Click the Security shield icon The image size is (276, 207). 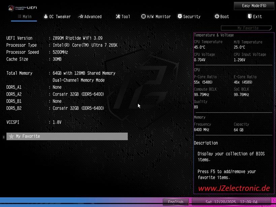pos(180,17)
